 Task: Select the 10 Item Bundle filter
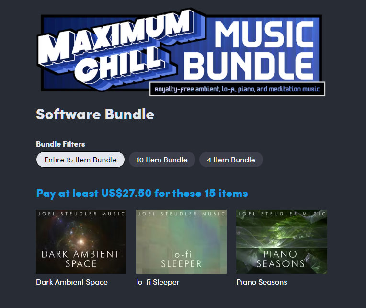coord(162,160)
